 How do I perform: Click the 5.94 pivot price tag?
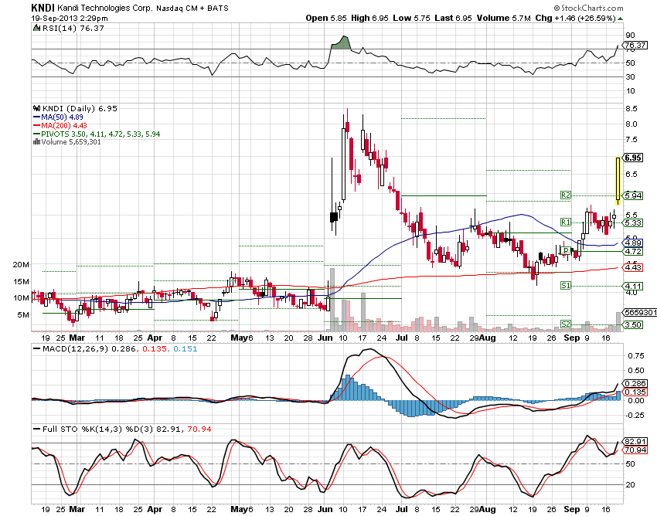633,195
